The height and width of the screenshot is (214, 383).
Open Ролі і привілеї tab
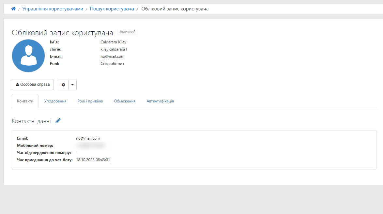(90, 101)
